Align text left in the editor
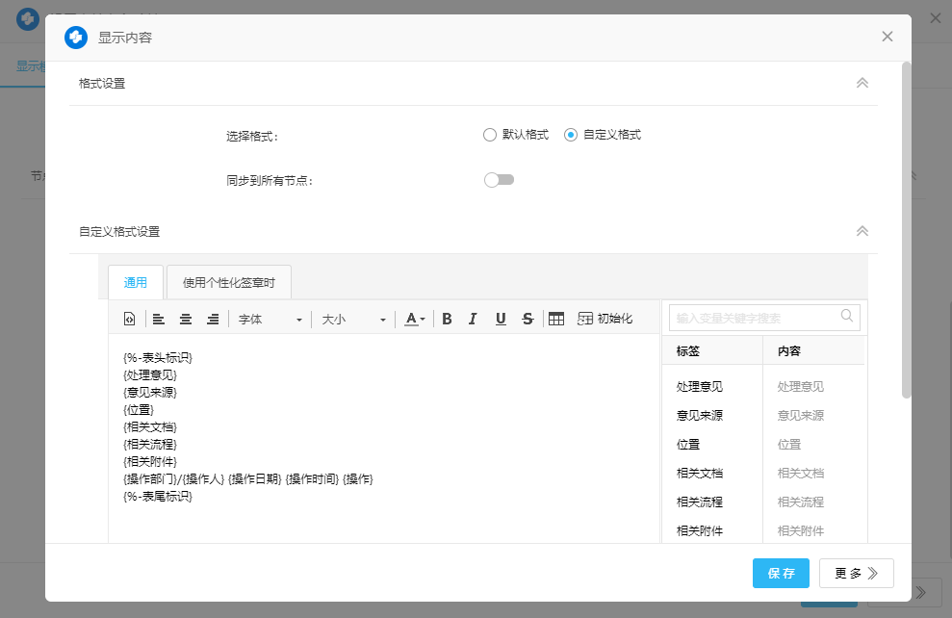Image resolution: width=952 pixels, height=618 pixels. tap(159, 320)
